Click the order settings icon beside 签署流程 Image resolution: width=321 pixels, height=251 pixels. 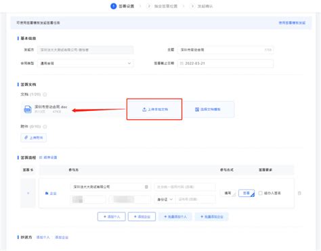pyautogui.click(x=41, y=158)
